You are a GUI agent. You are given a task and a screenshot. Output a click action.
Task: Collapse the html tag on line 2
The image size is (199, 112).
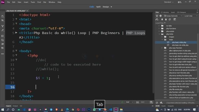click(16, 19)
